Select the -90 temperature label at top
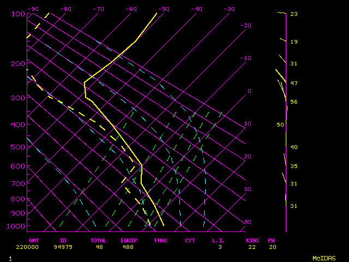349x262 pixels. [x=33, y=9]
